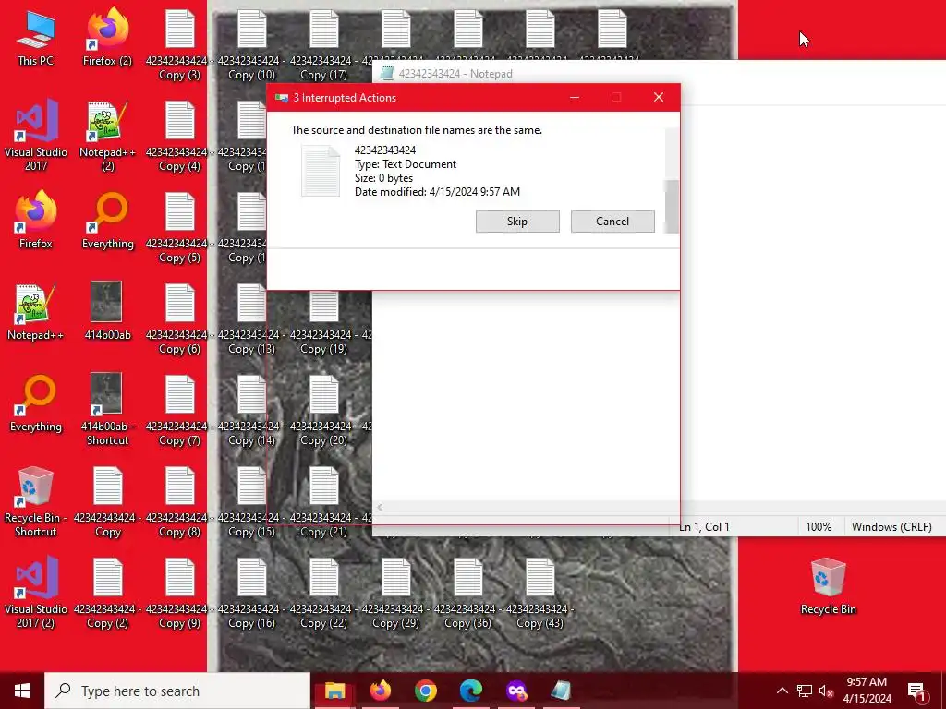Select file 42342343424 - Copy (16)
Viewport: 946px width, 709px height.
pos(251,594)
